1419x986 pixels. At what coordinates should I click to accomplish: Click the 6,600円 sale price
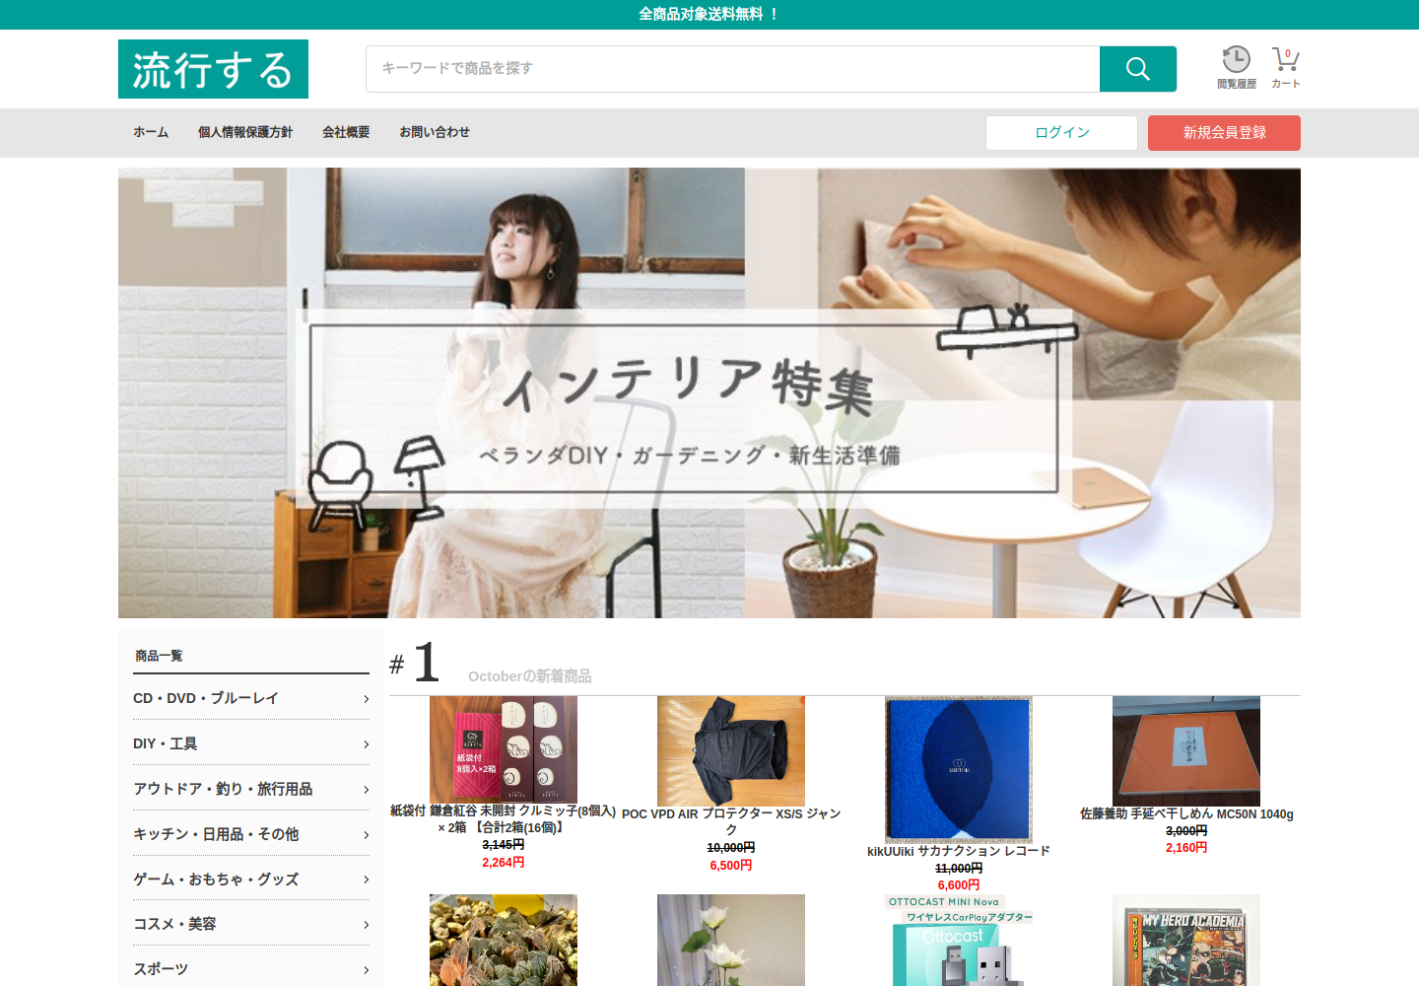coord(959,885)
